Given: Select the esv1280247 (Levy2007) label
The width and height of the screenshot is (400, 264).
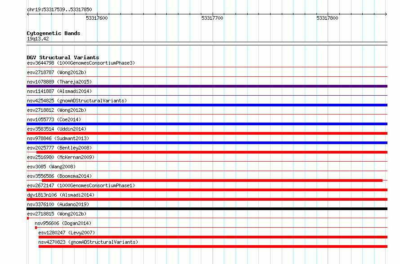Looking at the screenshot, I should tap(67, 233).
